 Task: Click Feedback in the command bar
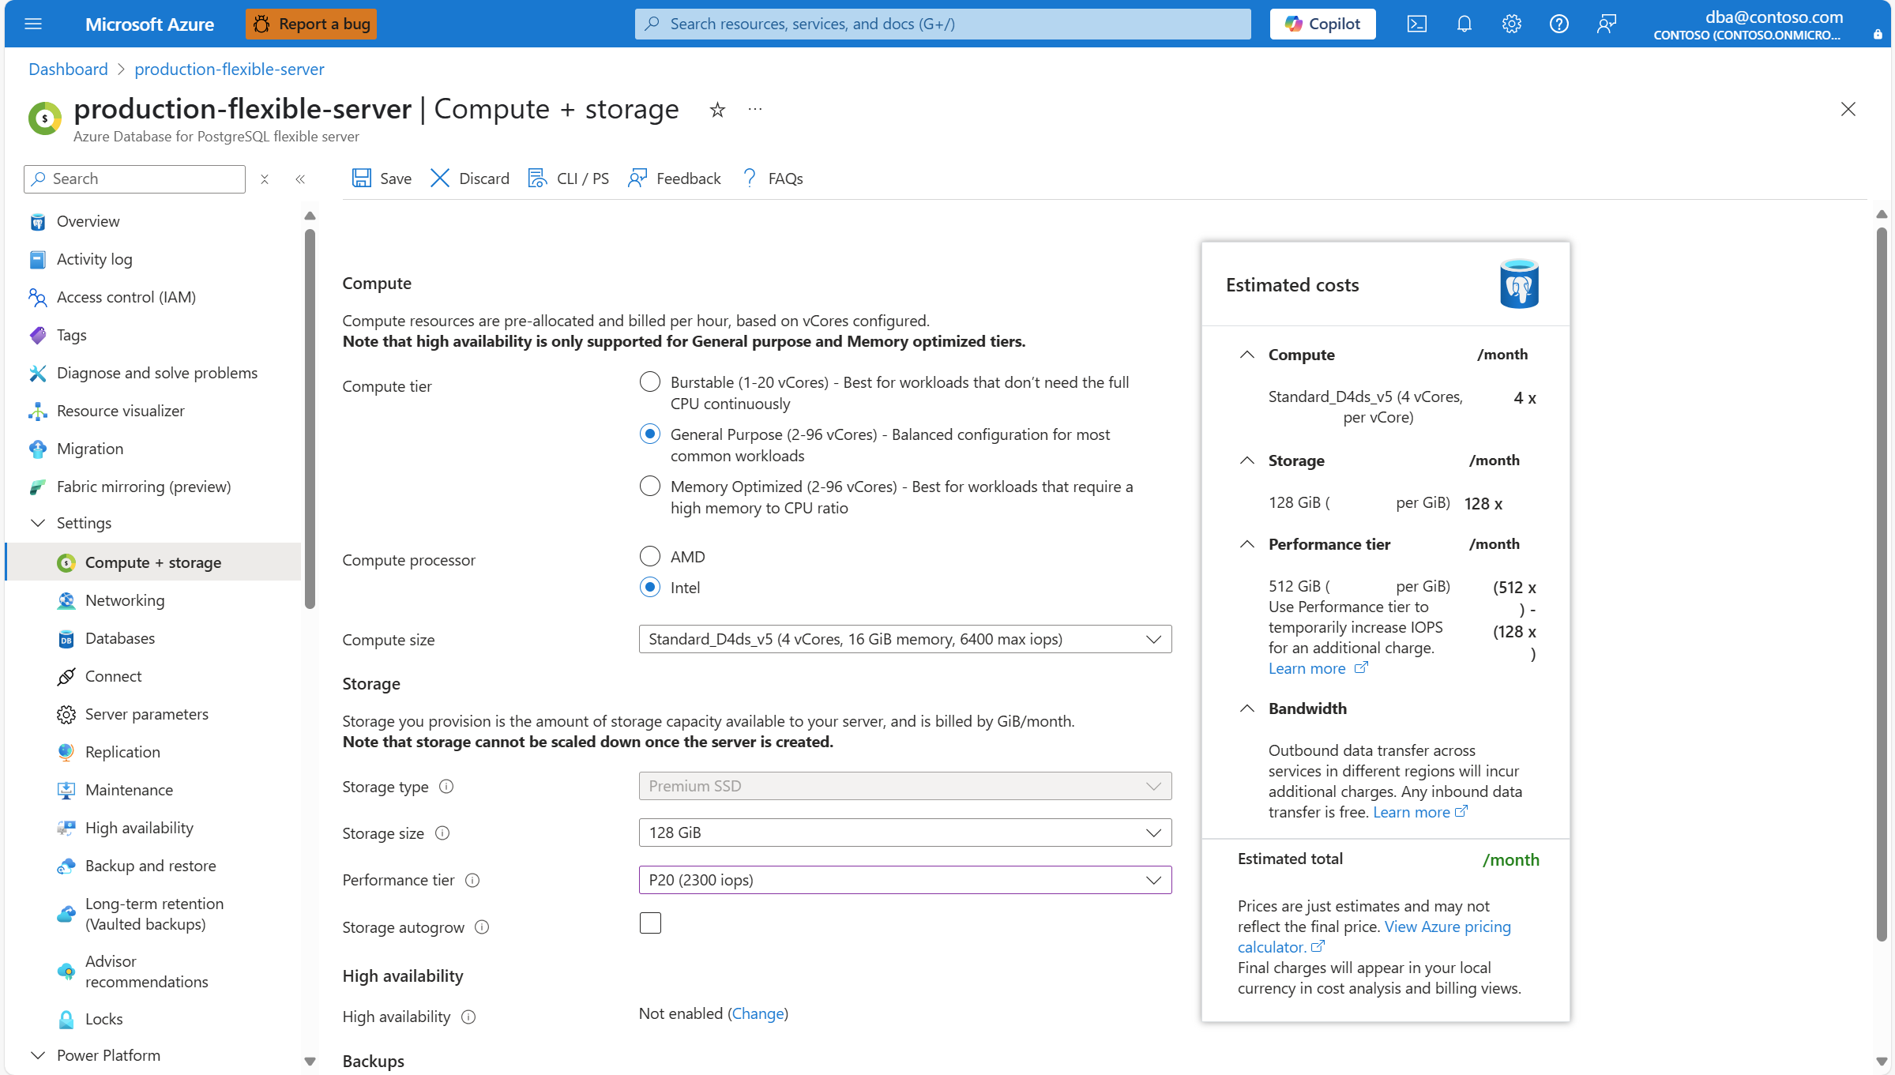point(675,179)
